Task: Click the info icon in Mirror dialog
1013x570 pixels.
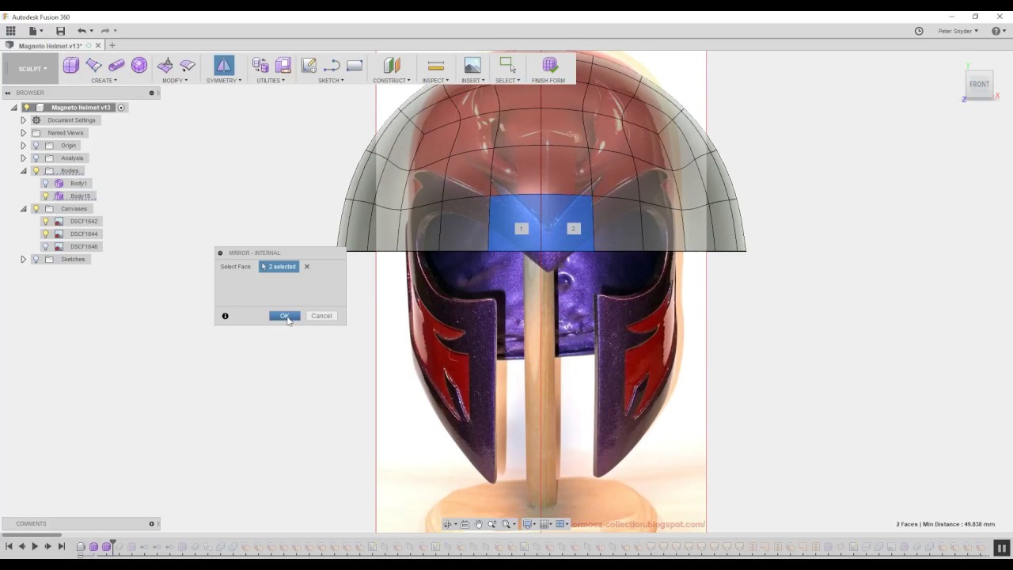Action: click(x=225, y=316)
